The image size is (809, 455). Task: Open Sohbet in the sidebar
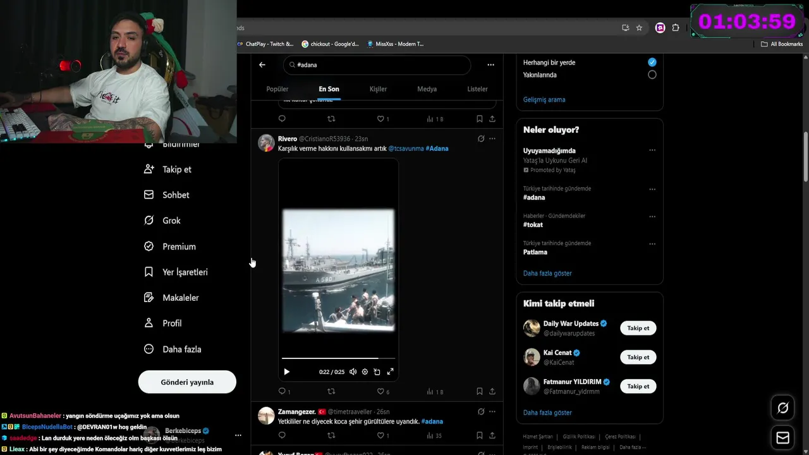[167, 195]
